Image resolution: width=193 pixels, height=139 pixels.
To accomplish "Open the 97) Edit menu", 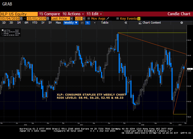I will [94, 14].
